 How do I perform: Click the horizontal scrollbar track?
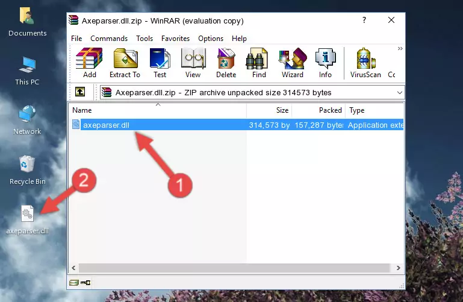point(234,268)
